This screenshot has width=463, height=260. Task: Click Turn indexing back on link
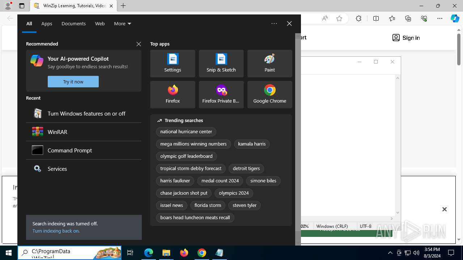click(56, 231)
